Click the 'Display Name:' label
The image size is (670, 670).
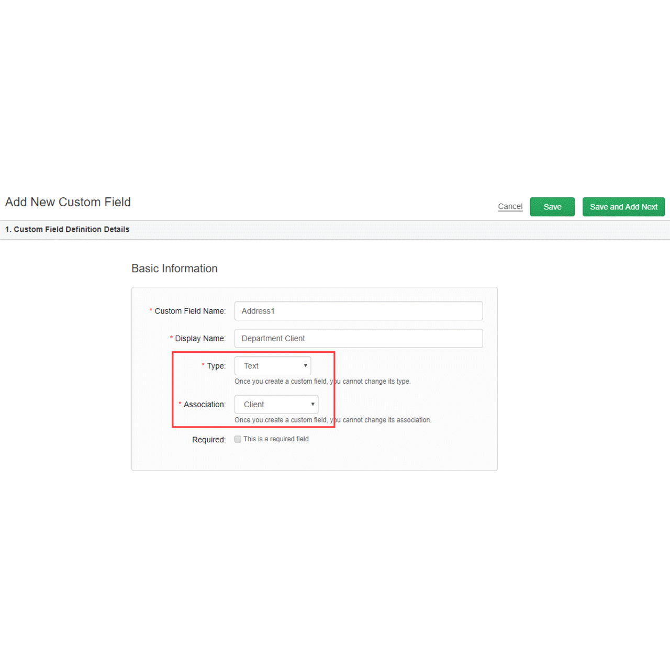(200, 339)
